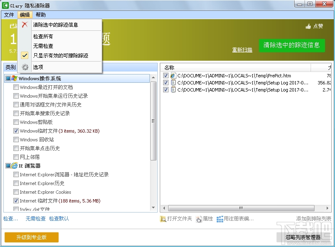Viewport: 335px width, 247px height.
Task: Uncheck the Setup Log 356.82 row checkbox
Action: coord(166,83)
